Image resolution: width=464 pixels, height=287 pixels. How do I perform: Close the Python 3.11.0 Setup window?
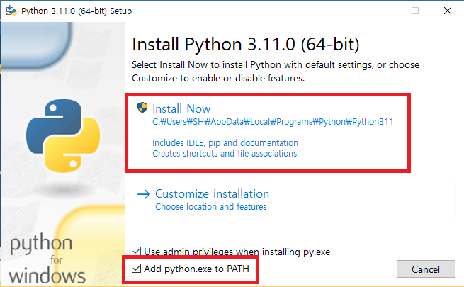pyautogui.click(x=448, y=11)
